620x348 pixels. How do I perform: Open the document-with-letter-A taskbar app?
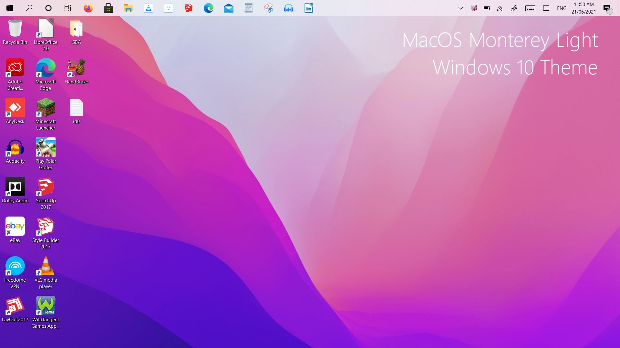(248, 8)
